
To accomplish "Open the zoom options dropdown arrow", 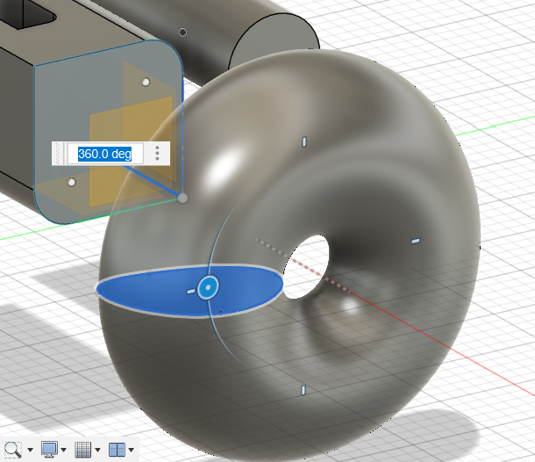I will click(30, 450).
